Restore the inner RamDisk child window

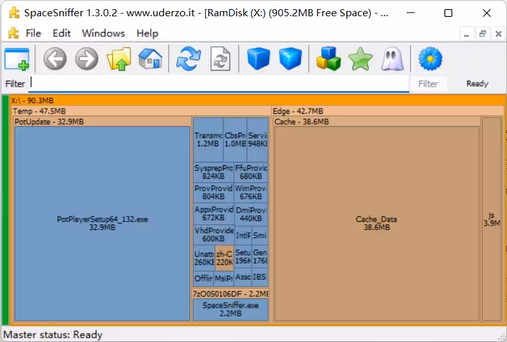tap(482, 34)
